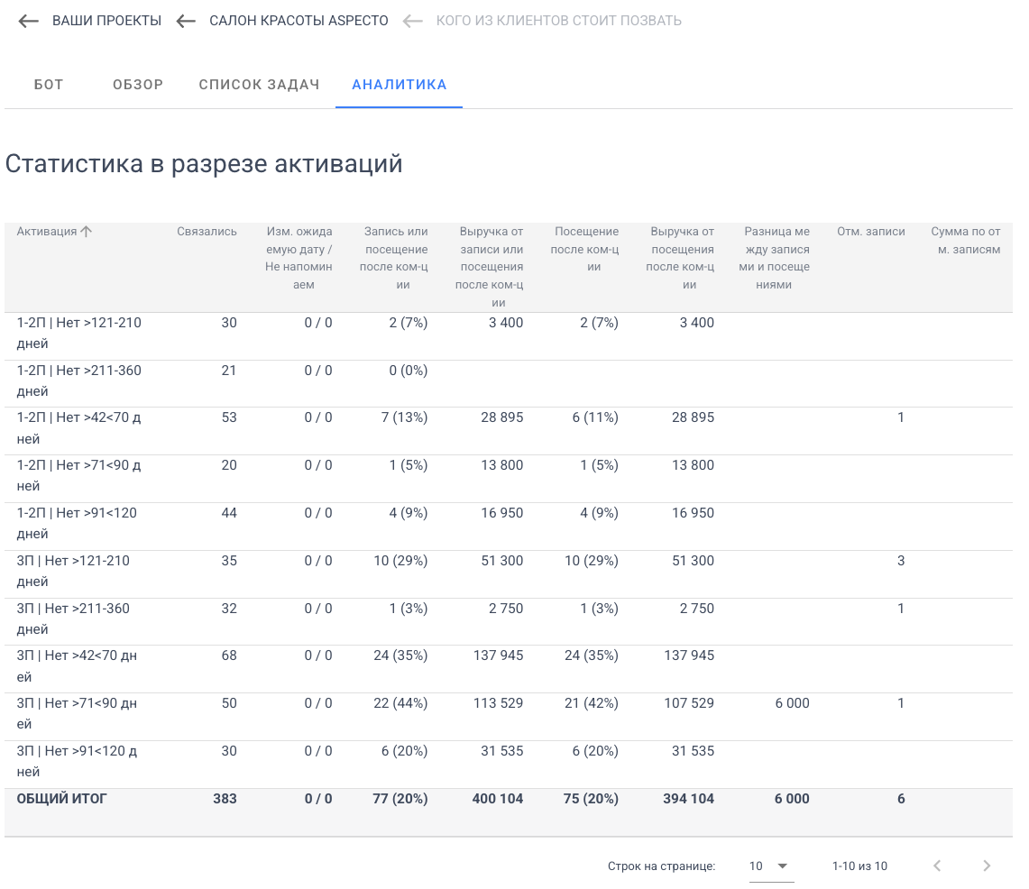Click the 137 945 booking revenue cell
Viewport: 1029px width, 889px height.
point(498,655)
